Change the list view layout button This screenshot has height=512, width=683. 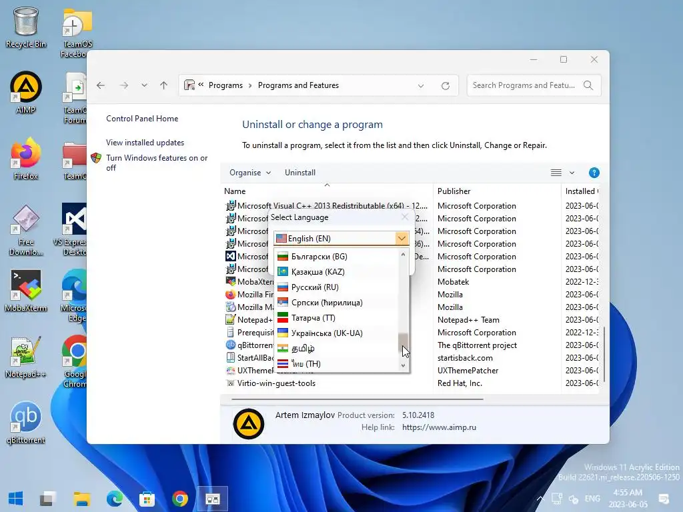(x=556, y=173)
